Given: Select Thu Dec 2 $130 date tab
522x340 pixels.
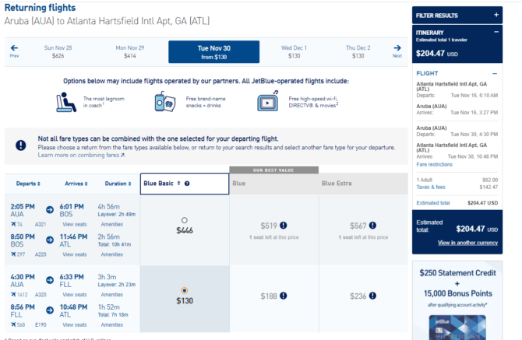Looking at the screenshot, I should click(x=358, y=52).
